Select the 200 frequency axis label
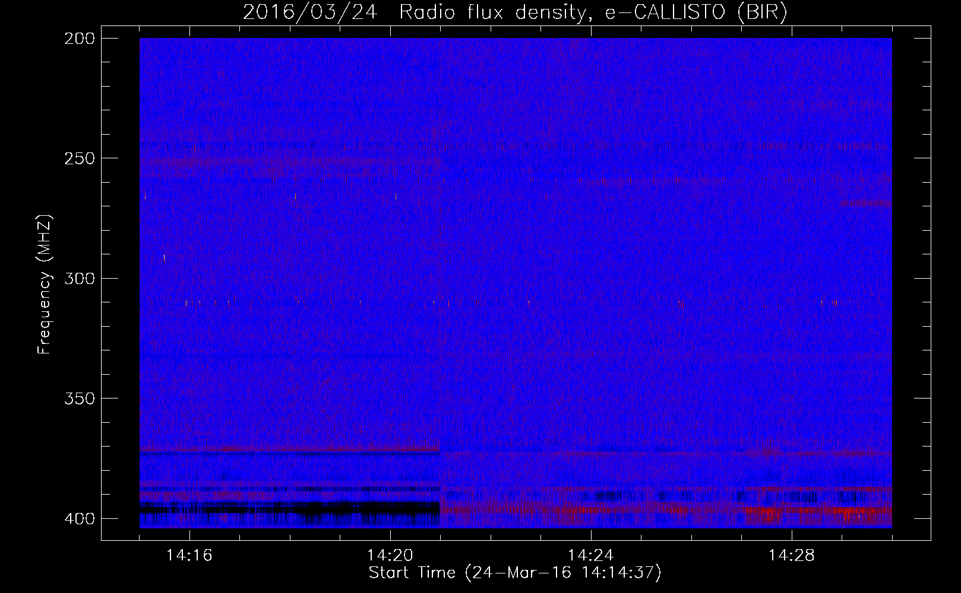Image resolution: width=961 pixels, height=593 pixels. pos(80,39)
